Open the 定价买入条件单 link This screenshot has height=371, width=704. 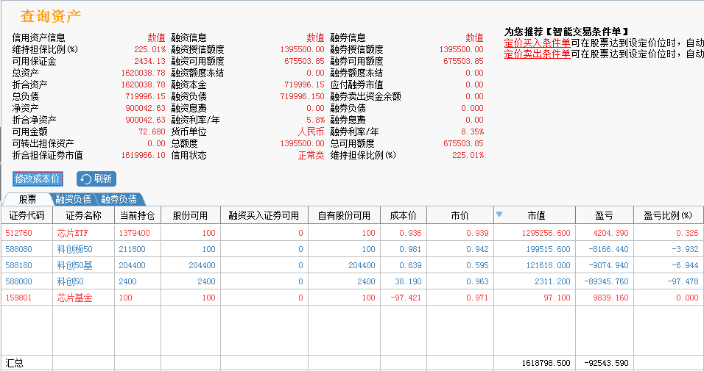pos(537,43)
